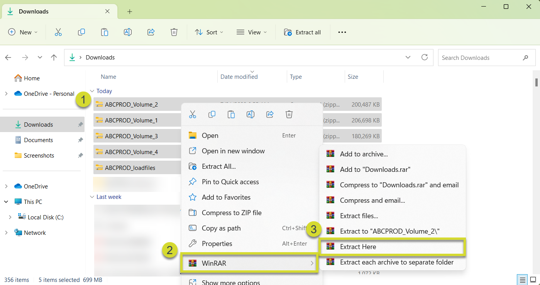The width and height of the screenshot is (540, 285).
Task: Open a new tab with plus button
Action: coord(130,12)
